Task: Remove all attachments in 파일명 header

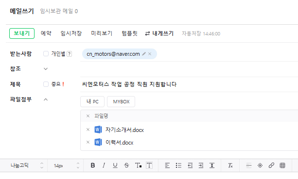Action: [x=88, y=116]
